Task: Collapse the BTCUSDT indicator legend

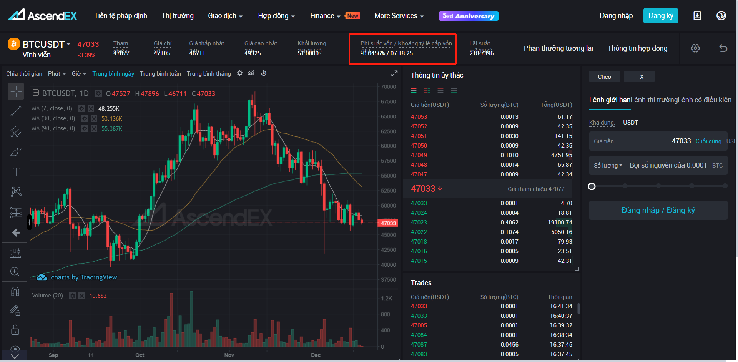Action: point(36,93)
